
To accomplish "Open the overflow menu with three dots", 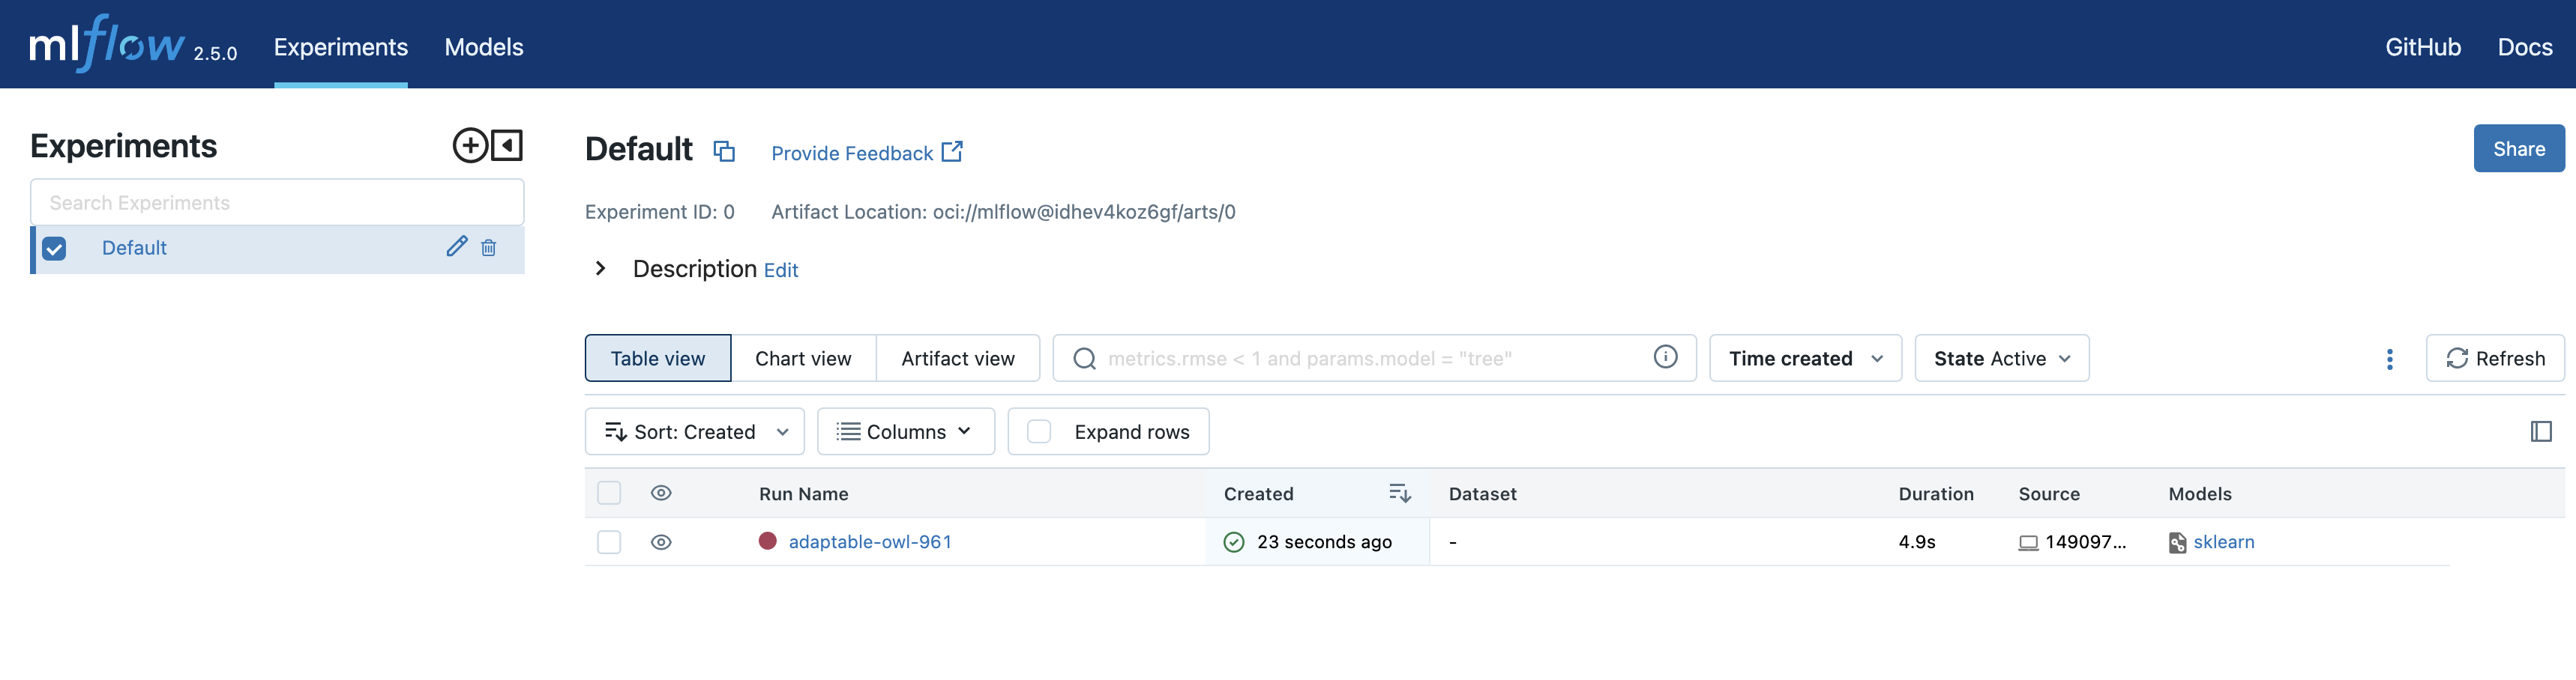I will click(2390, 359).
